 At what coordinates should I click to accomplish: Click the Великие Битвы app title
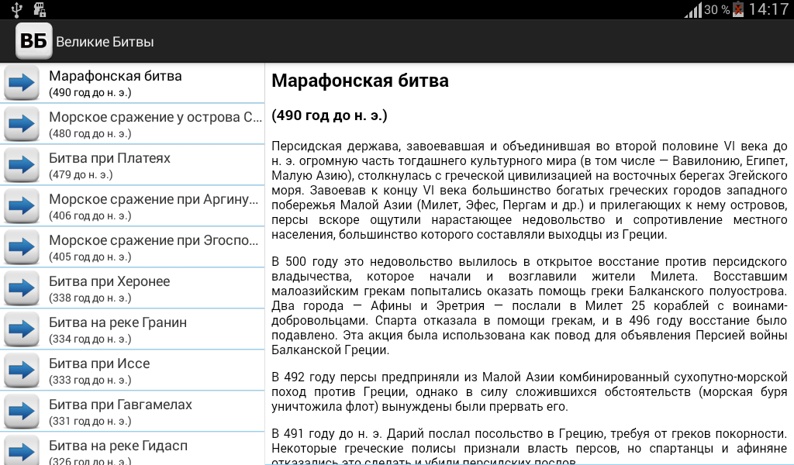coord(105,42)
